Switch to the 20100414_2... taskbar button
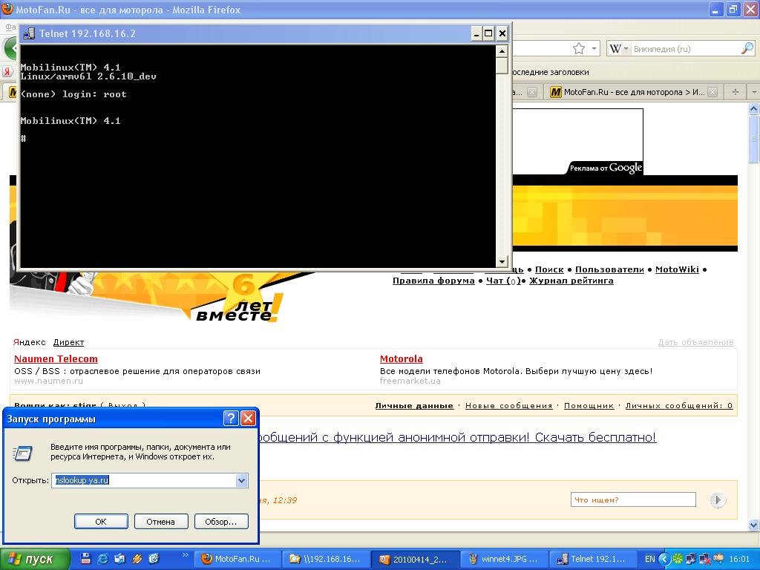 415,560
